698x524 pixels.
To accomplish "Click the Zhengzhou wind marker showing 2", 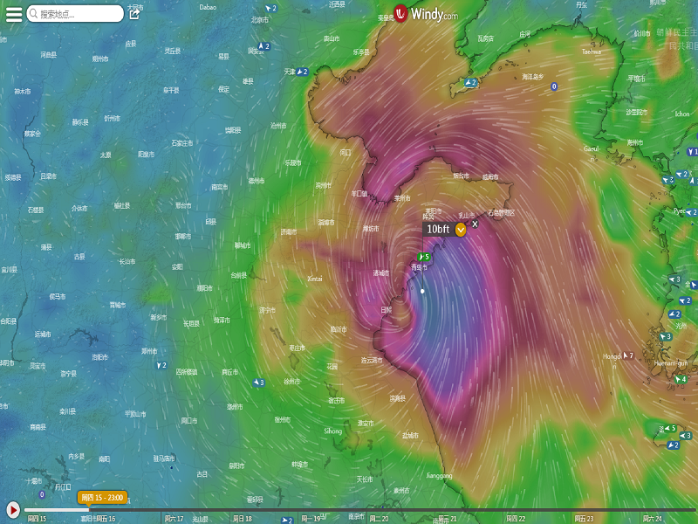I will pyautogui.click(x=161, y=365).
